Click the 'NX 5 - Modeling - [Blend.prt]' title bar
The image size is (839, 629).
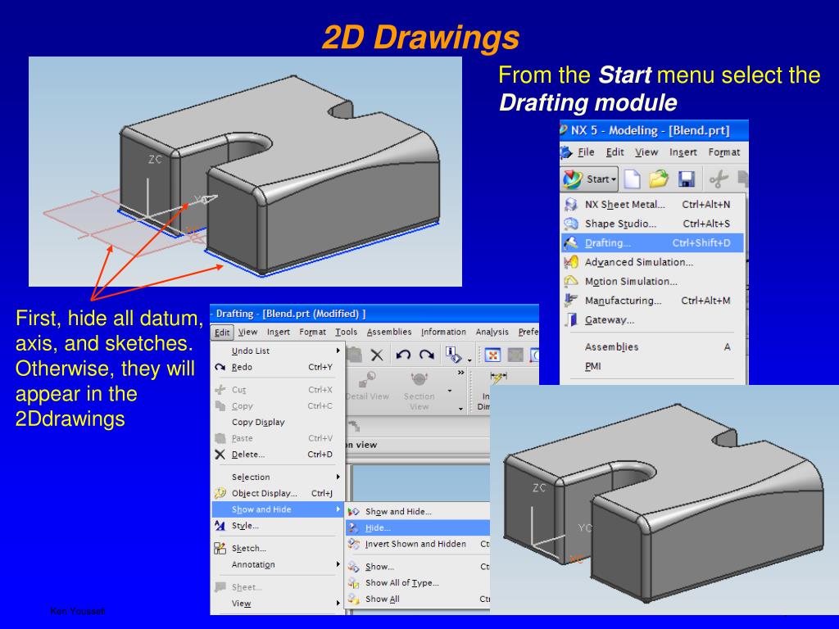[654, 130]
